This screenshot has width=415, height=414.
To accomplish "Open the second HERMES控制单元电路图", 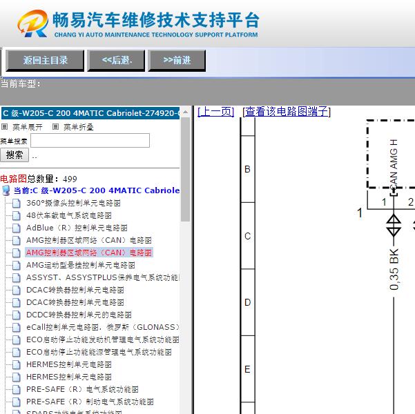I will 69,377.
